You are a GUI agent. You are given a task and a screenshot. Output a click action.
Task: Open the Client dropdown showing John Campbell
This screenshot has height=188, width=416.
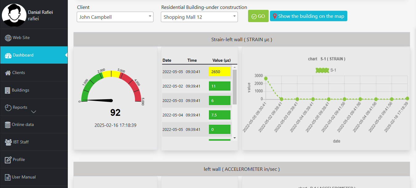[x=115, y=17]
